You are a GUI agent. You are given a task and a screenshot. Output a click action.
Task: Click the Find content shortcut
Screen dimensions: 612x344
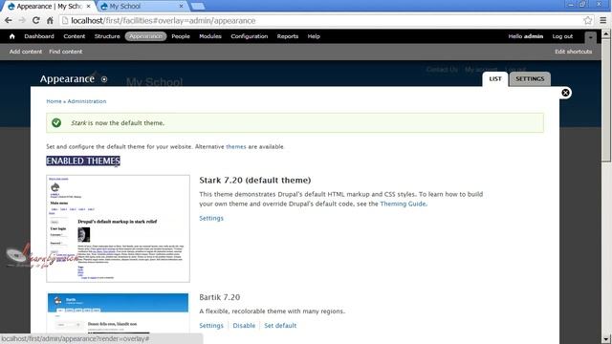[x=66, y=52]
